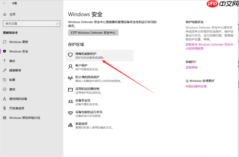Click the 更新和安全 sidebar heading

(10, 33)
